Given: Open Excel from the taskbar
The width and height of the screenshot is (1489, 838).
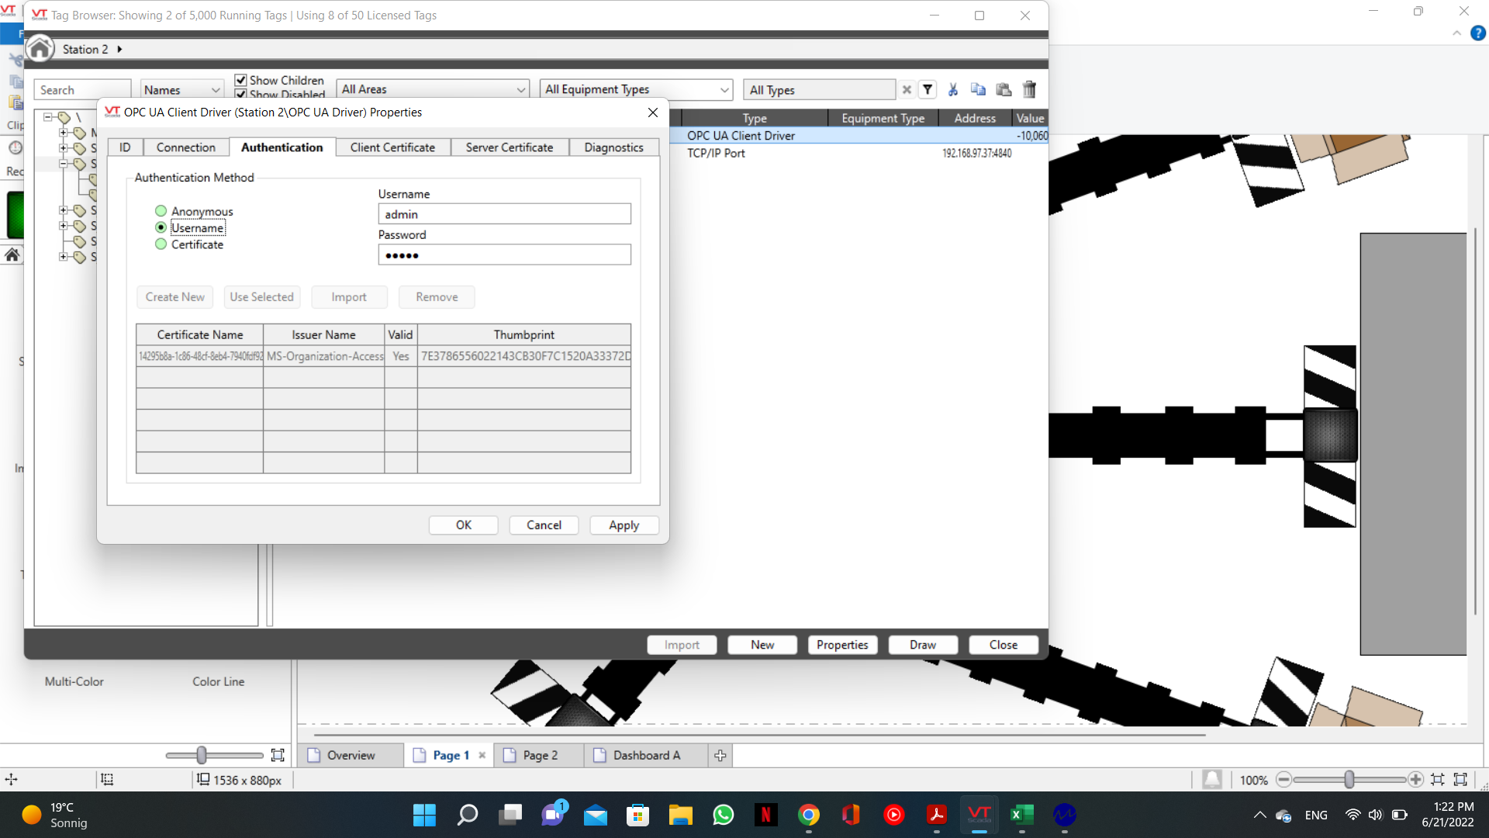Looking at the screenshot, I should click(1021, 815).
